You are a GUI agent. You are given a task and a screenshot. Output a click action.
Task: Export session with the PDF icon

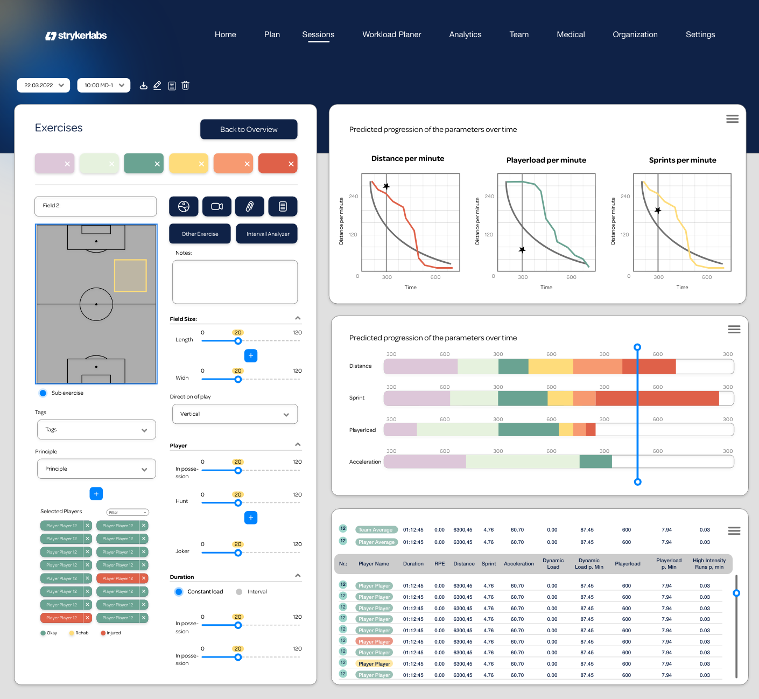click(172, 86)
